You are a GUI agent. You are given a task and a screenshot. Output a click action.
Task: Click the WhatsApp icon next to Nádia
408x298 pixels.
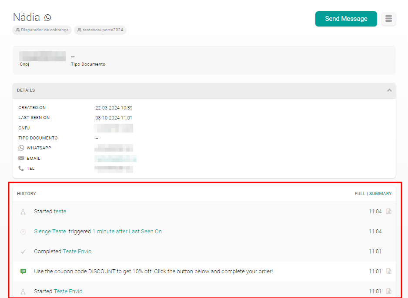coord(48,17)
